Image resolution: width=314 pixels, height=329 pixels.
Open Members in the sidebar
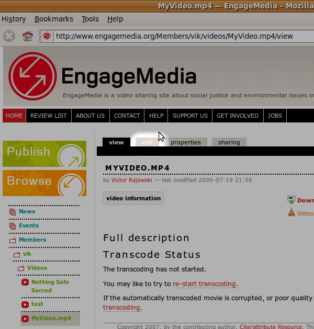32,240
